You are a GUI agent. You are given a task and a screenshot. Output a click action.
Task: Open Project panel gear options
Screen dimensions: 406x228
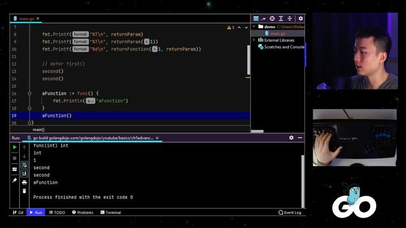point(301,18)
